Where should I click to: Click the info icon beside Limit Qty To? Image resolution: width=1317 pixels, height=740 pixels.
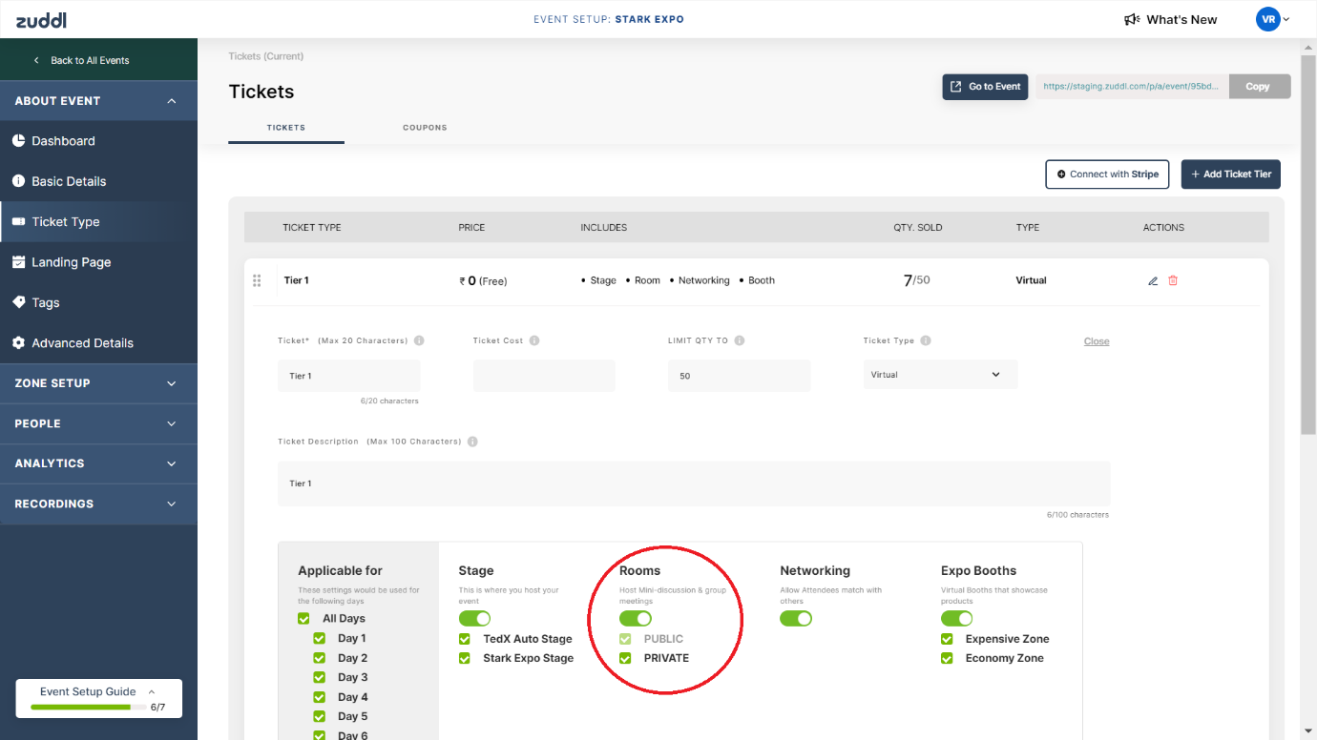(740, 340)
